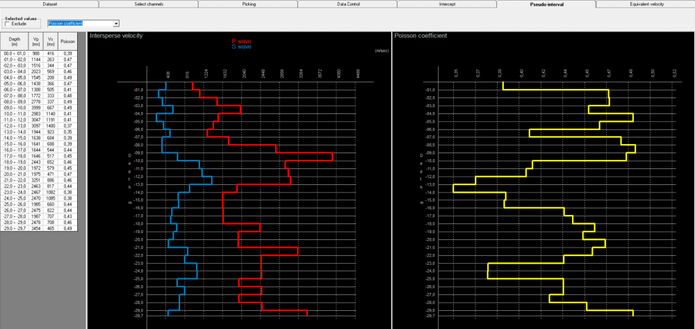The image size is (695, 329).
Task: Switch to the Dataset tab
Action: (49, 3)
